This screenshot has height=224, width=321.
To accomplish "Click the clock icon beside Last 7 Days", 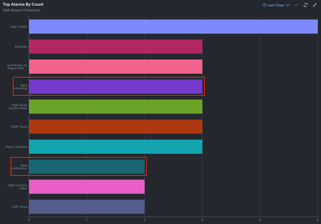I will point(264,5).
